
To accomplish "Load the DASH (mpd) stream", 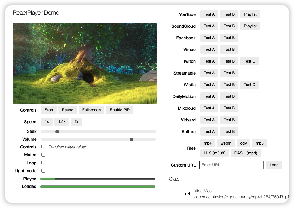I will [x=246, y=153].
